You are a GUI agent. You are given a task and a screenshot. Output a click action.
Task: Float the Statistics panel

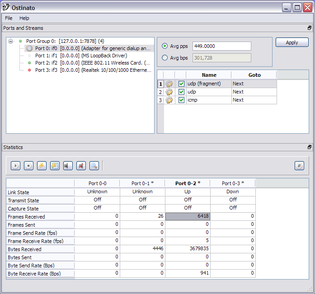310,147
